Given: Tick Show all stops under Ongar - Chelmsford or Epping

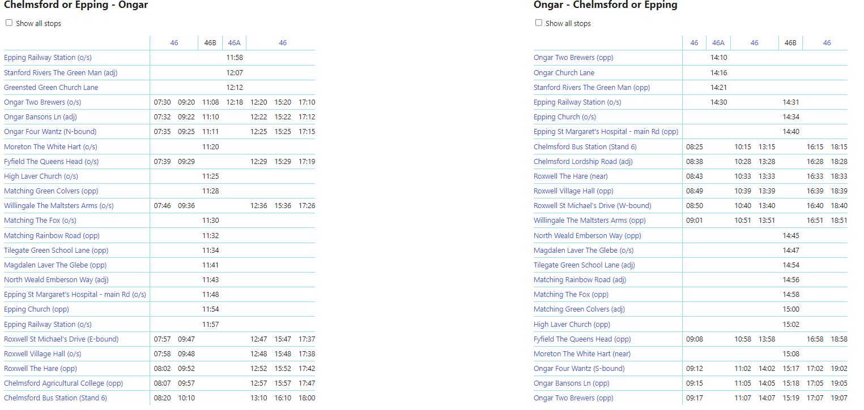Looking at the screenshot, I should (539, 23).
